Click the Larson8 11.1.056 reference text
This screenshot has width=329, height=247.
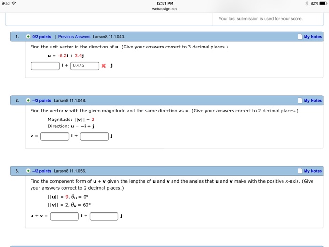click(70, 171)
